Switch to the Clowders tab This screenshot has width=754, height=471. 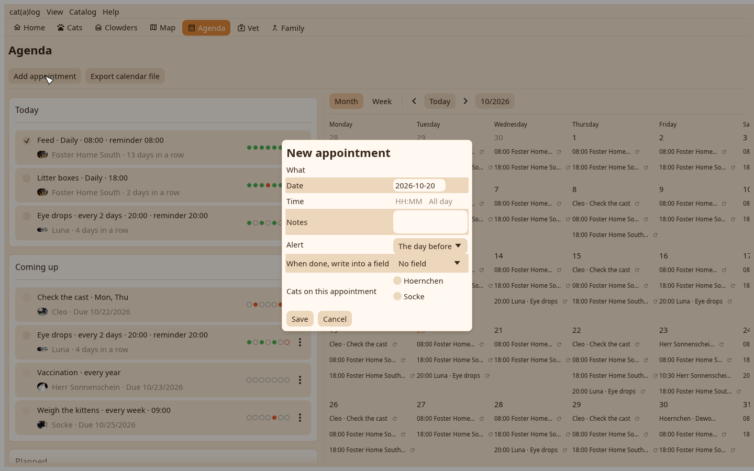point(116,28)
